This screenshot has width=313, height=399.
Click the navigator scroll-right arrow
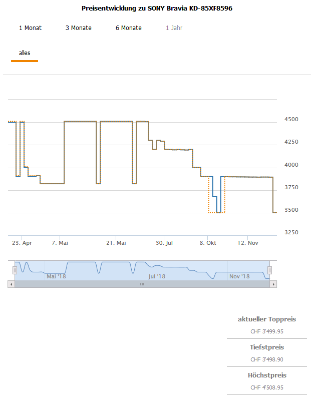[273, 284]
